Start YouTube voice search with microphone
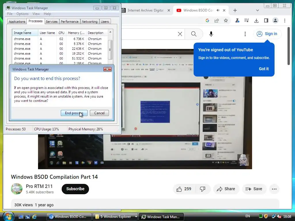Image resolution: width=295 pixels, height=221 pixels. click(x=211, y=34)
